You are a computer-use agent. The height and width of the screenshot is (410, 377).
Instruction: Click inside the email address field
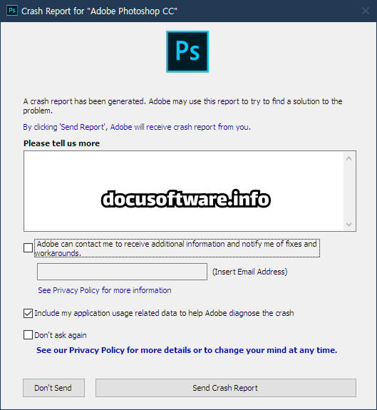(122, 272)
